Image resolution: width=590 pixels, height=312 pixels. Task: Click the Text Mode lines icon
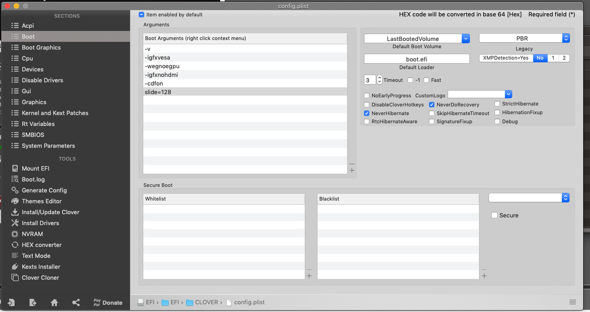pos(15,256)
